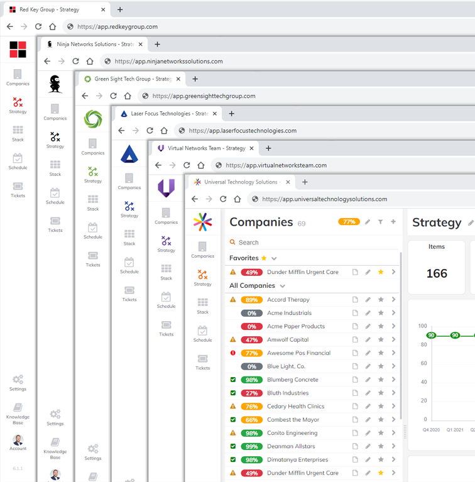Expand Dimatanya Enterprises row chevron
Screen dimensions: 475x482
click(393, 459)
